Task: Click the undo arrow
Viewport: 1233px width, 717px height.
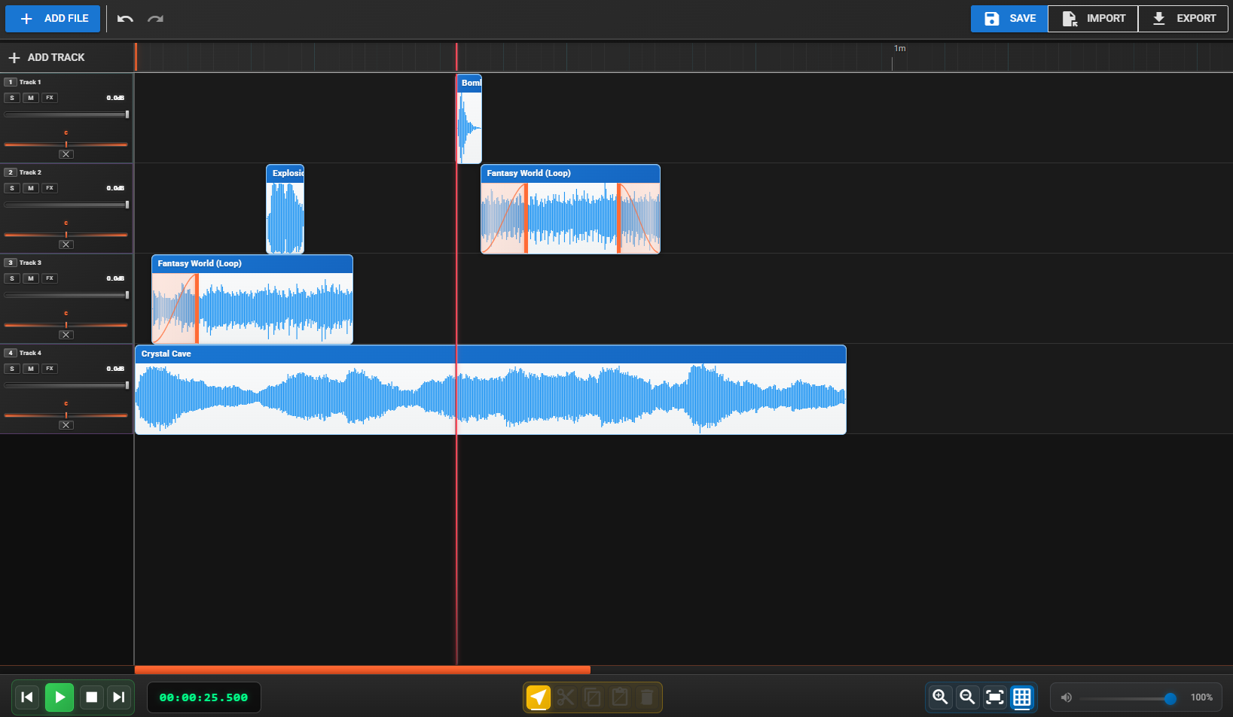Action: [124, 18]
